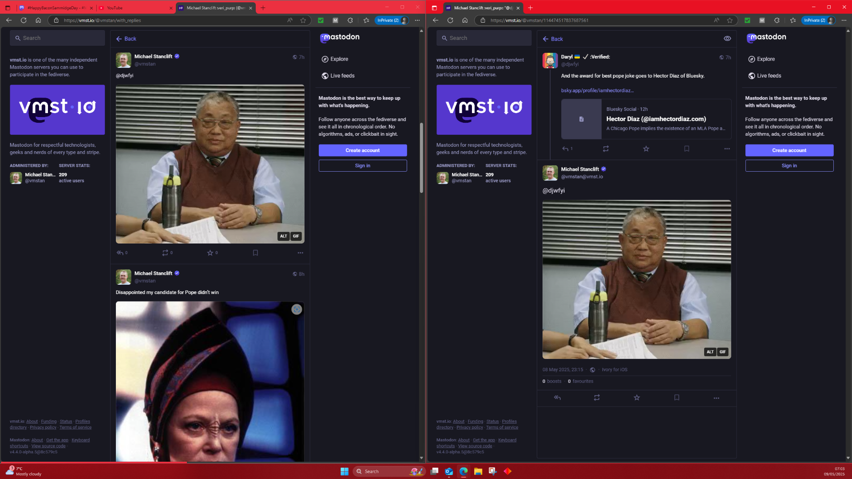Switch to the YouTube tab
This screenshot has height=479, width=852.
[135, 8]
